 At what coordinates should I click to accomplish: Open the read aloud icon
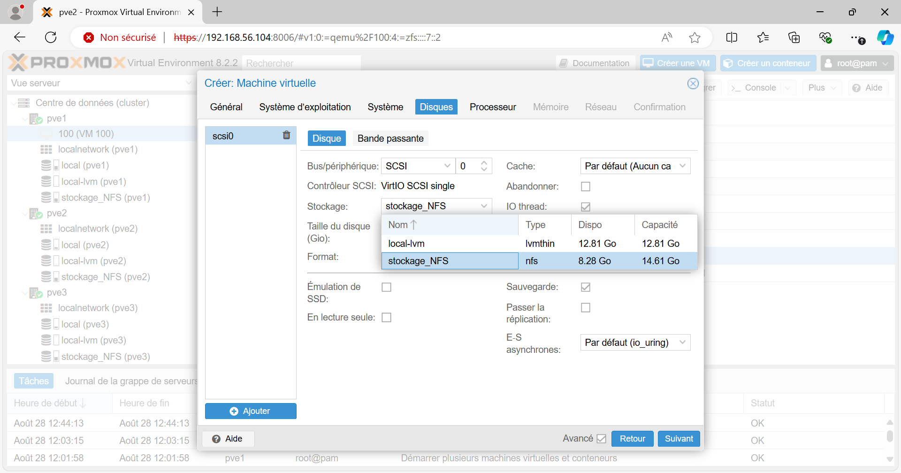click(666, 38)
